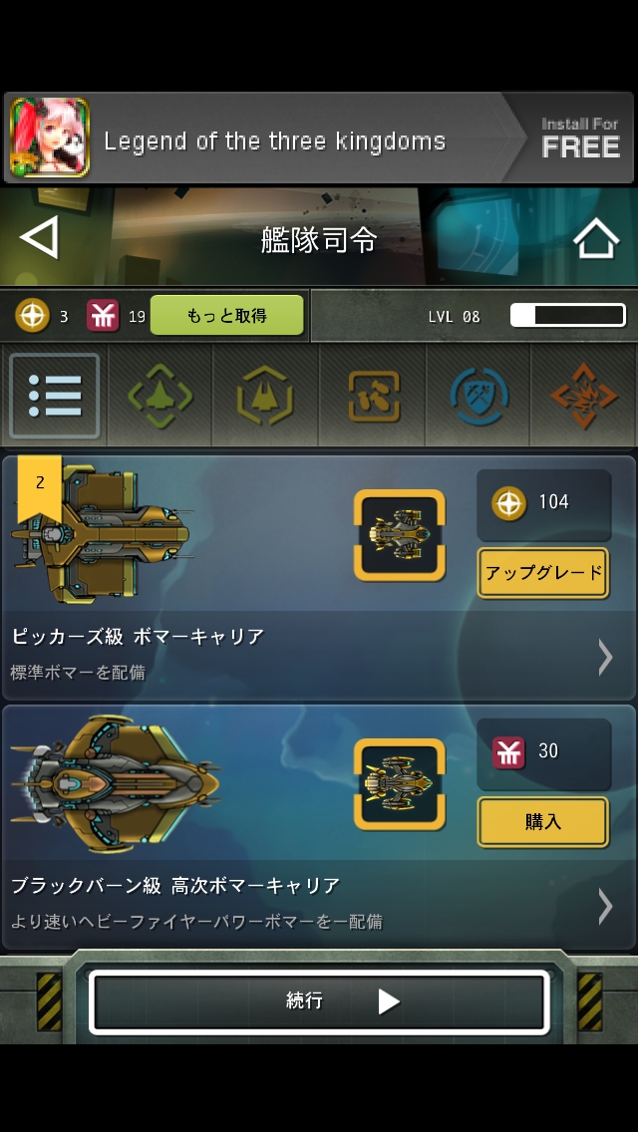
Task: Open the olive hexagon ship category
Action: click(x=265, y=396)
